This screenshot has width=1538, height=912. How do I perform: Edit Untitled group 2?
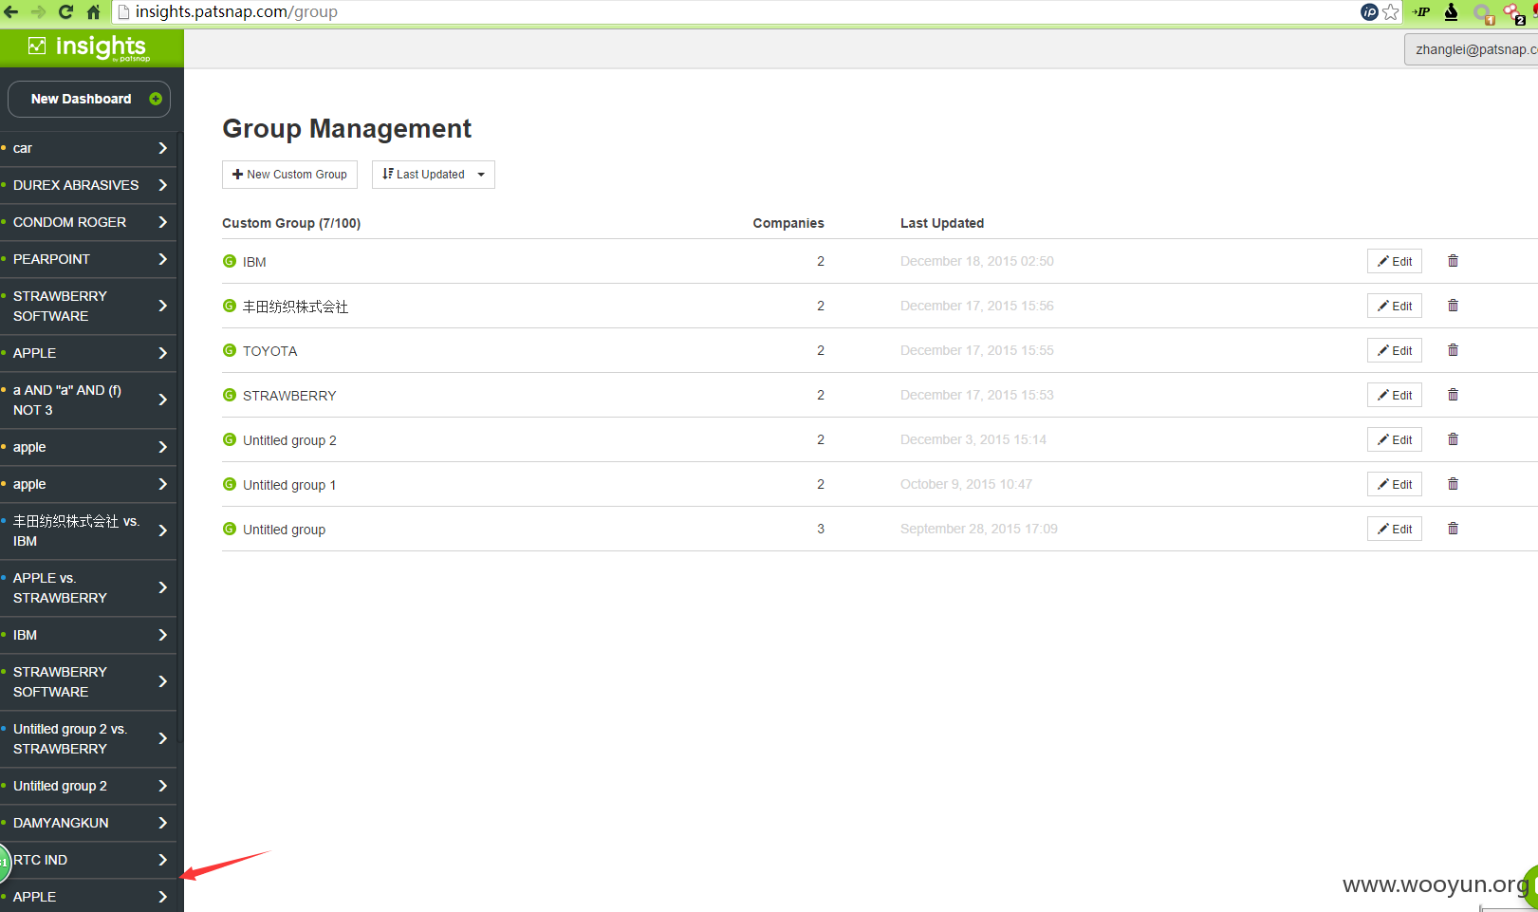tap(1395, 439)
